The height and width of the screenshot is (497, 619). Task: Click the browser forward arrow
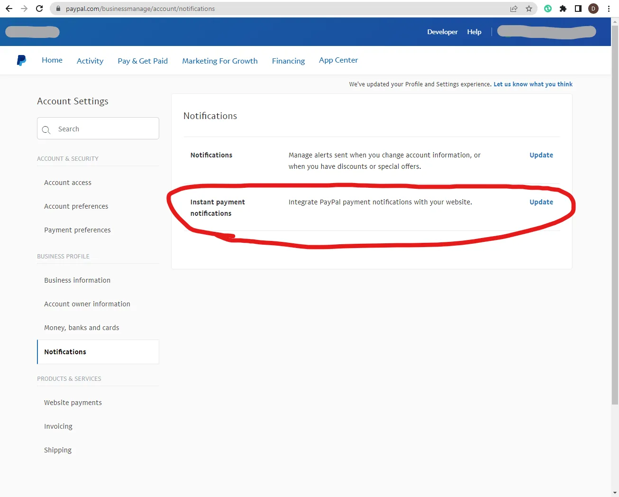[x=24, y=9]
